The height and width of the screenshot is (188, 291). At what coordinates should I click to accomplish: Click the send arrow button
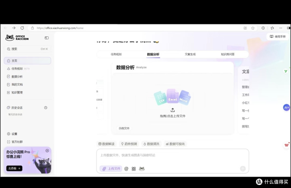[x=243, y=169]
